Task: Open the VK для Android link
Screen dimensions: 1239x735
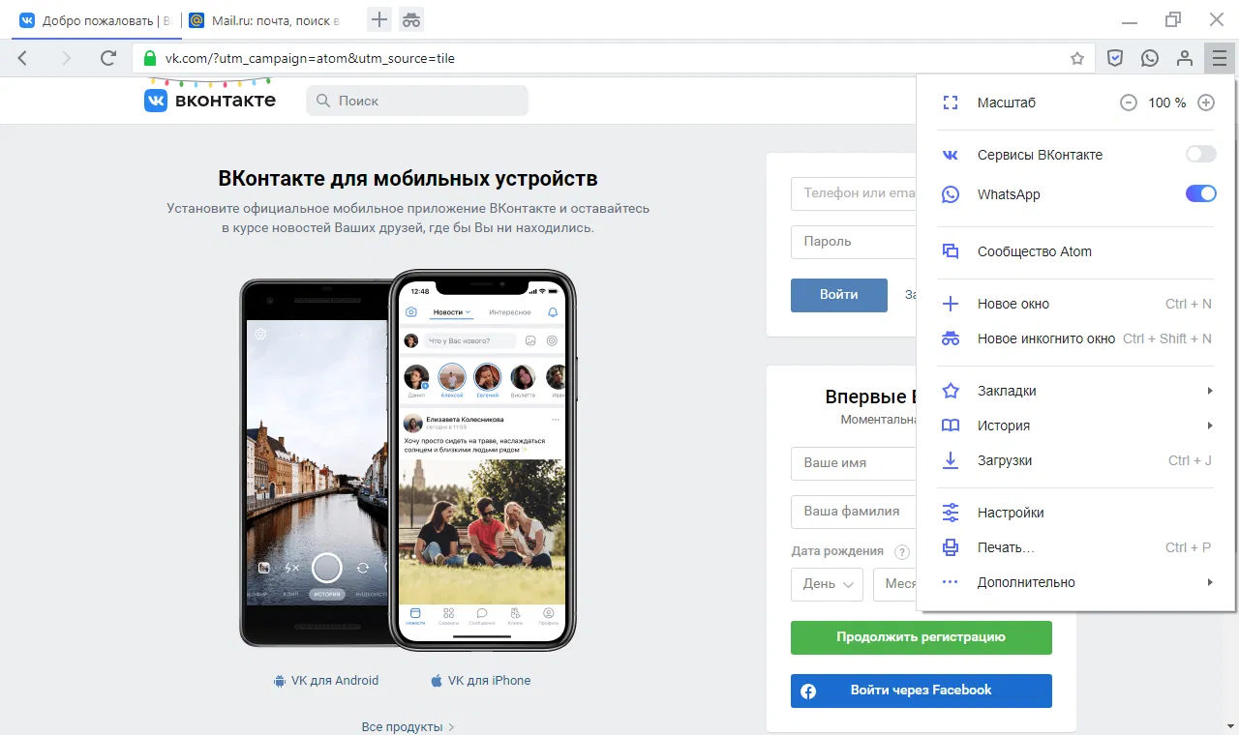Action: pos(326,680)
